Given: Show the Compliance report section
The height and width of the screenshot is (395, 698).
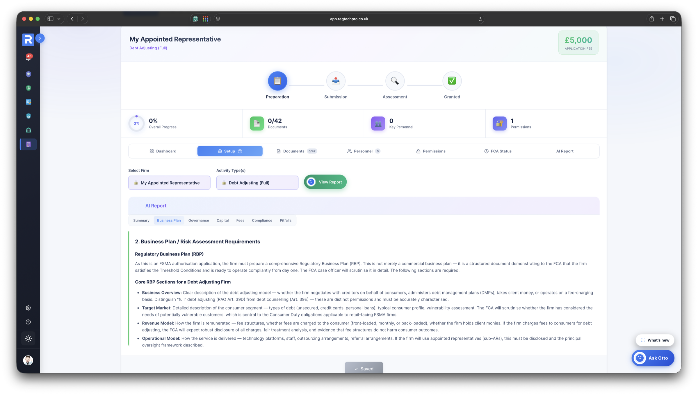Looking at the screenshot, I should pos(262,221).
